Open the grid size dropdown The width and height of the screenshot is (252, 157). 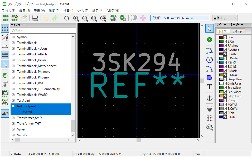coord(180,18)
